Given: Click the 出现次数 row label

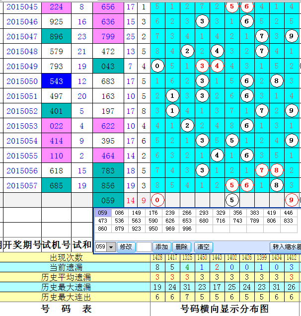Looking at the screenshot, I should click(66, 257).
